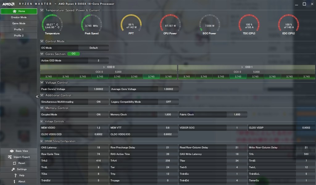Click the Fabric Clock value 1,600
316x185 pixels.
(x=237, y=114)
